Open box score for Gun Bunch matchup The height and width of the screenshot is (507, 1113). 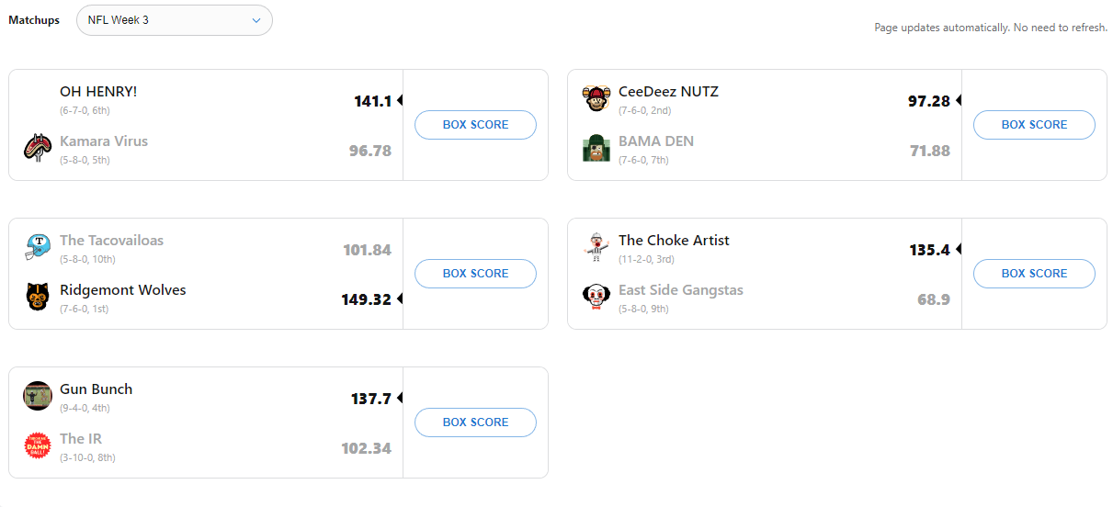pos(475,422)
